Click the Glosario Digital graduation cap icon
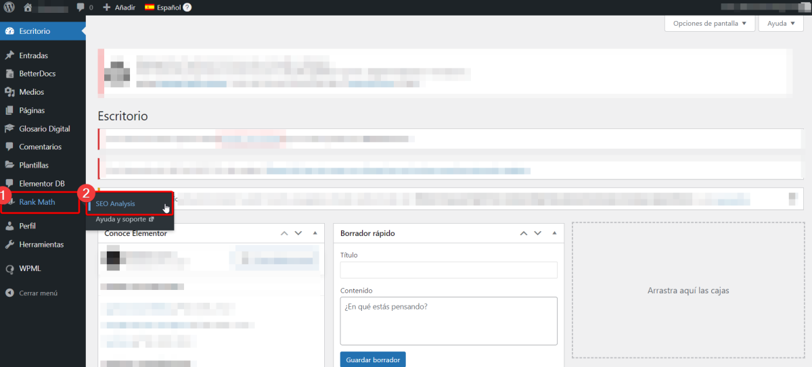The height and width of the screenshot is (367, 812). [9, 128]
